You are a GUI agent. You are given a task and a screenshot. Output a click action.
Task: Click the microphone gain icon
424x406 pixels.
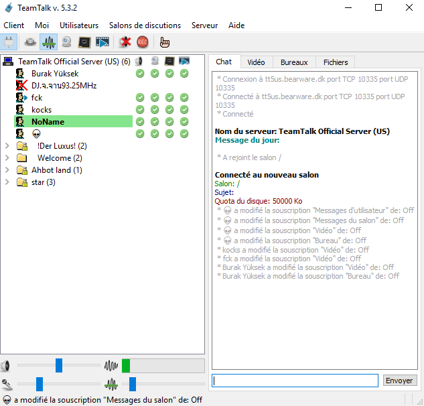(7, 385)
